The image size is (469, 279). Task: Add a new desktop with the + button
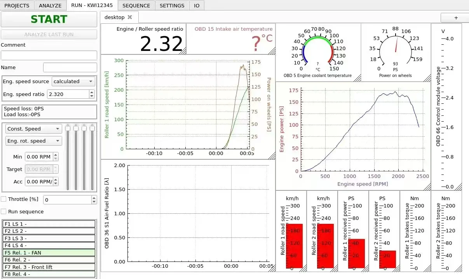pyautogui.click(x=456, y=17)
